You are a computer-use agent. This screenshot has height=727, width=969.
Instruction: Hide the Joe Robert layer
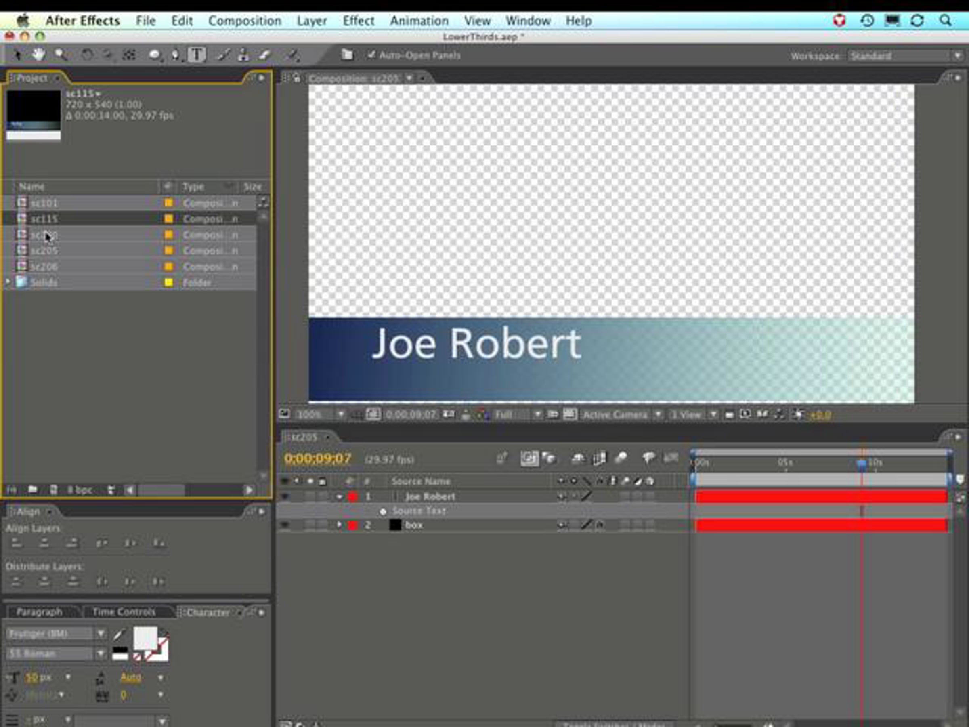[285, 496]
